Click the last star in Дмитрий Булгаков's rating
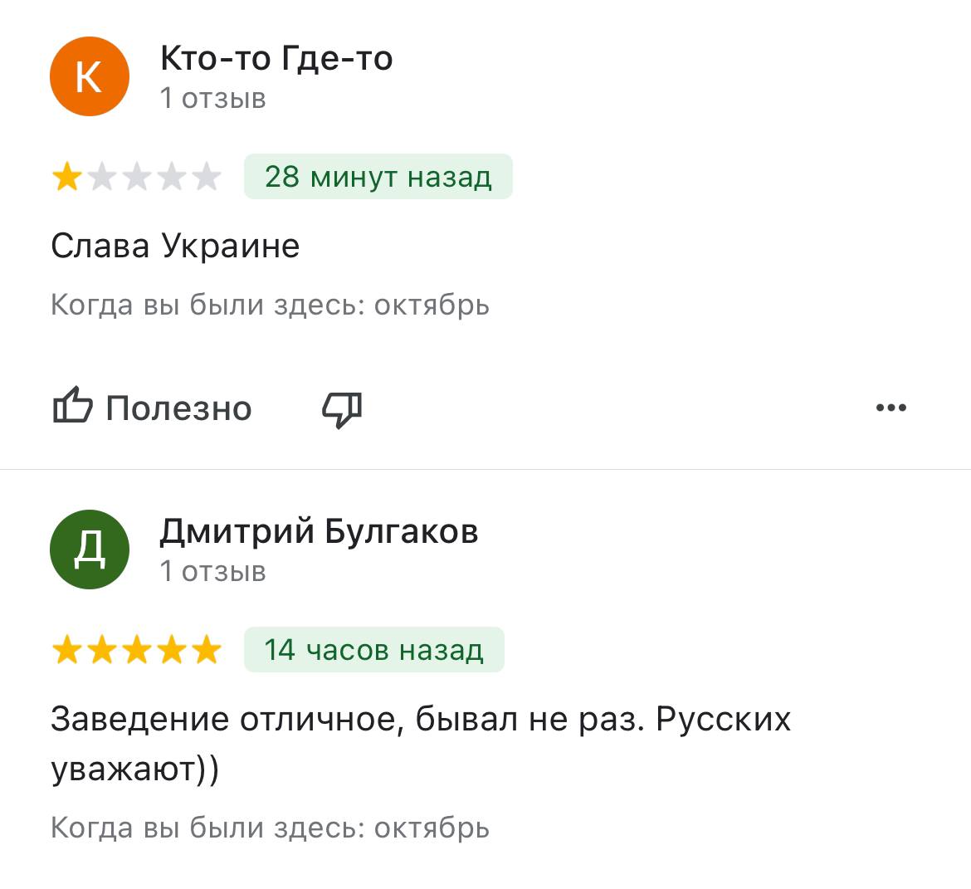Image resolution: width=971 pixels, height=889 pixels. coord(207,650)
